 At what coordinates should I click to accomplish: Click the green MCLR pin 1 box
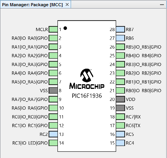(53, 30)
